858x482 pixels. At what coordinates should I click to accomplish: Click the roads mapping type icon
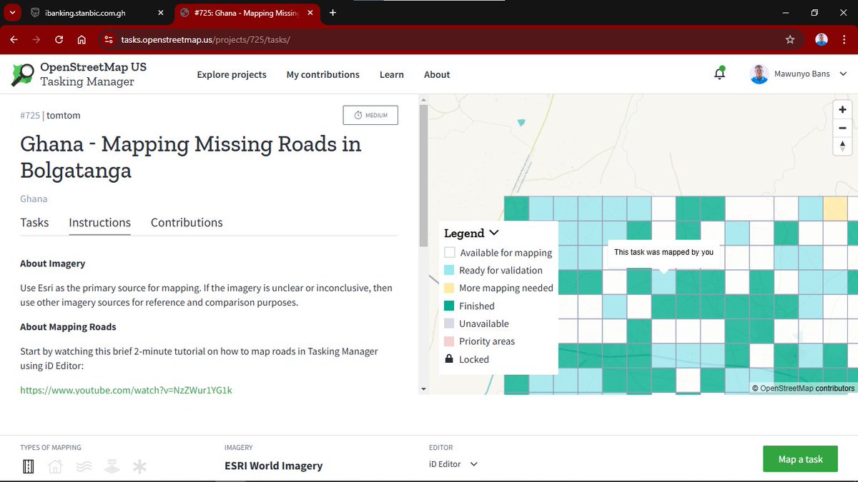pos(29,467)
